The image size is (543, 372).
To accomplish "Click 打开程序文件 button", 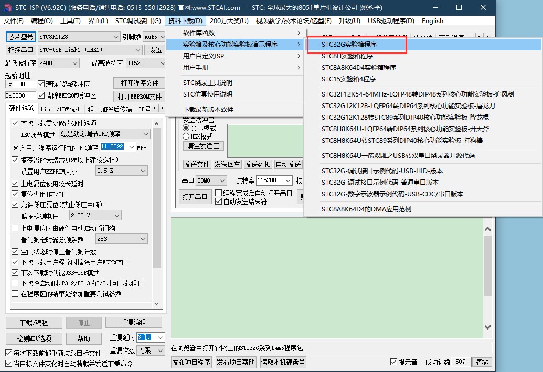I will click(140, 83).
